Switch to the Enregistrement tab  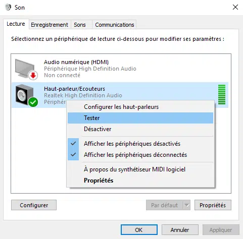[x=50, y=25]
